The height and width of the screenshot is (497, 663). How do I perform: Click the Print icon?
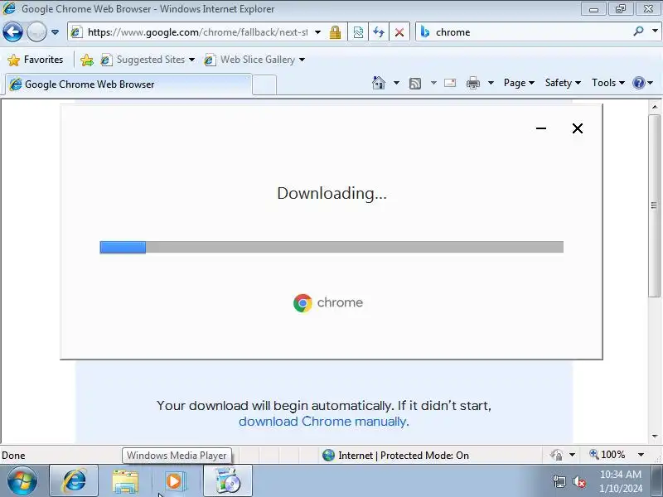coord(473,83)
